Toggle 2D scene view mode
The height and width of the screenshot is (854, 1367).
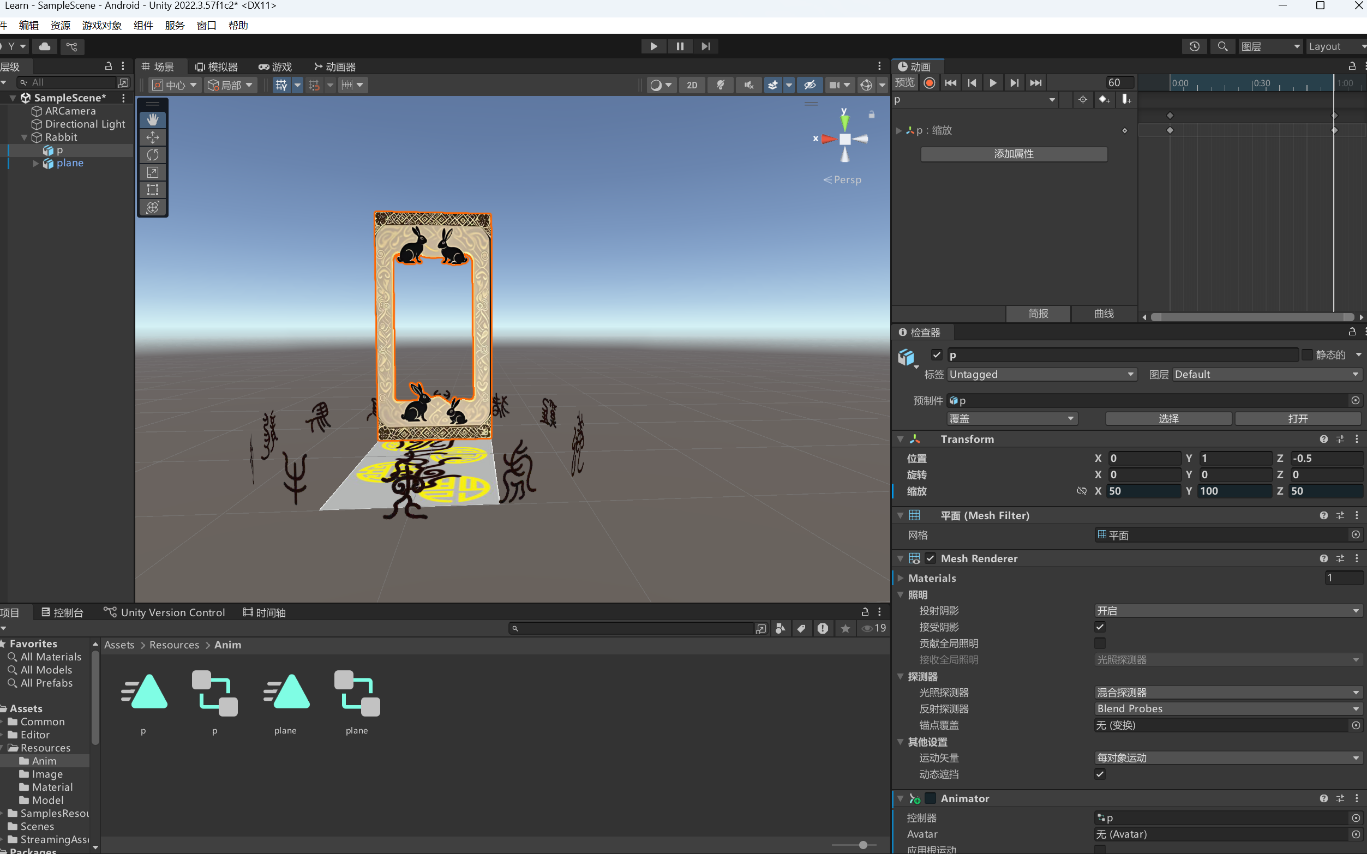[x=692, y=85]
